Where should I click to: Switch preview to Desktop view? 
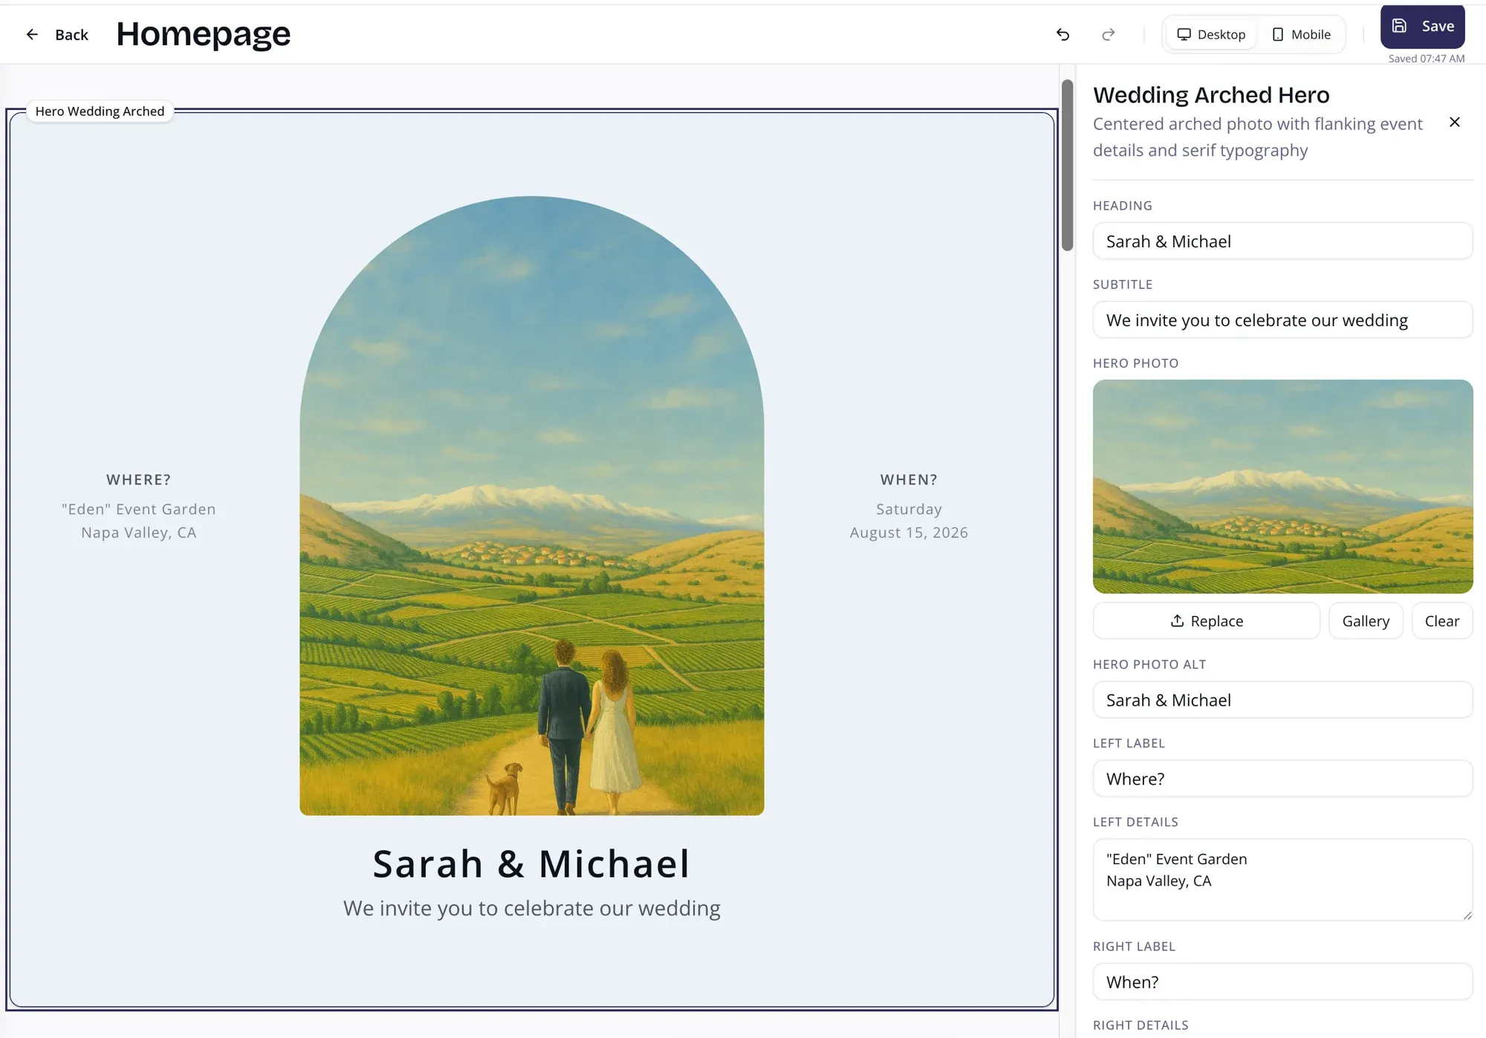tap(1210, 34)
